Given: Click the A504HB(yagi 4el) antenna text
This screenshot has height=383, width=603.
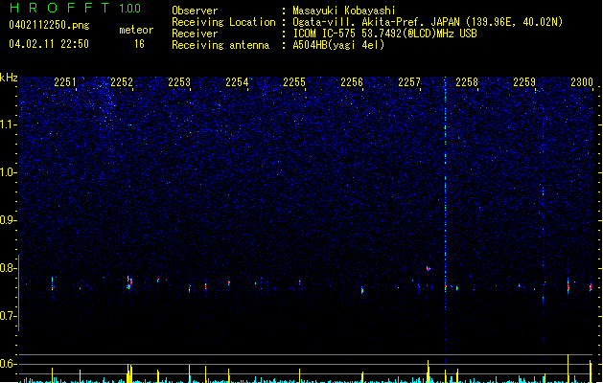Looking at the screenshot, I should click(338, 45).
